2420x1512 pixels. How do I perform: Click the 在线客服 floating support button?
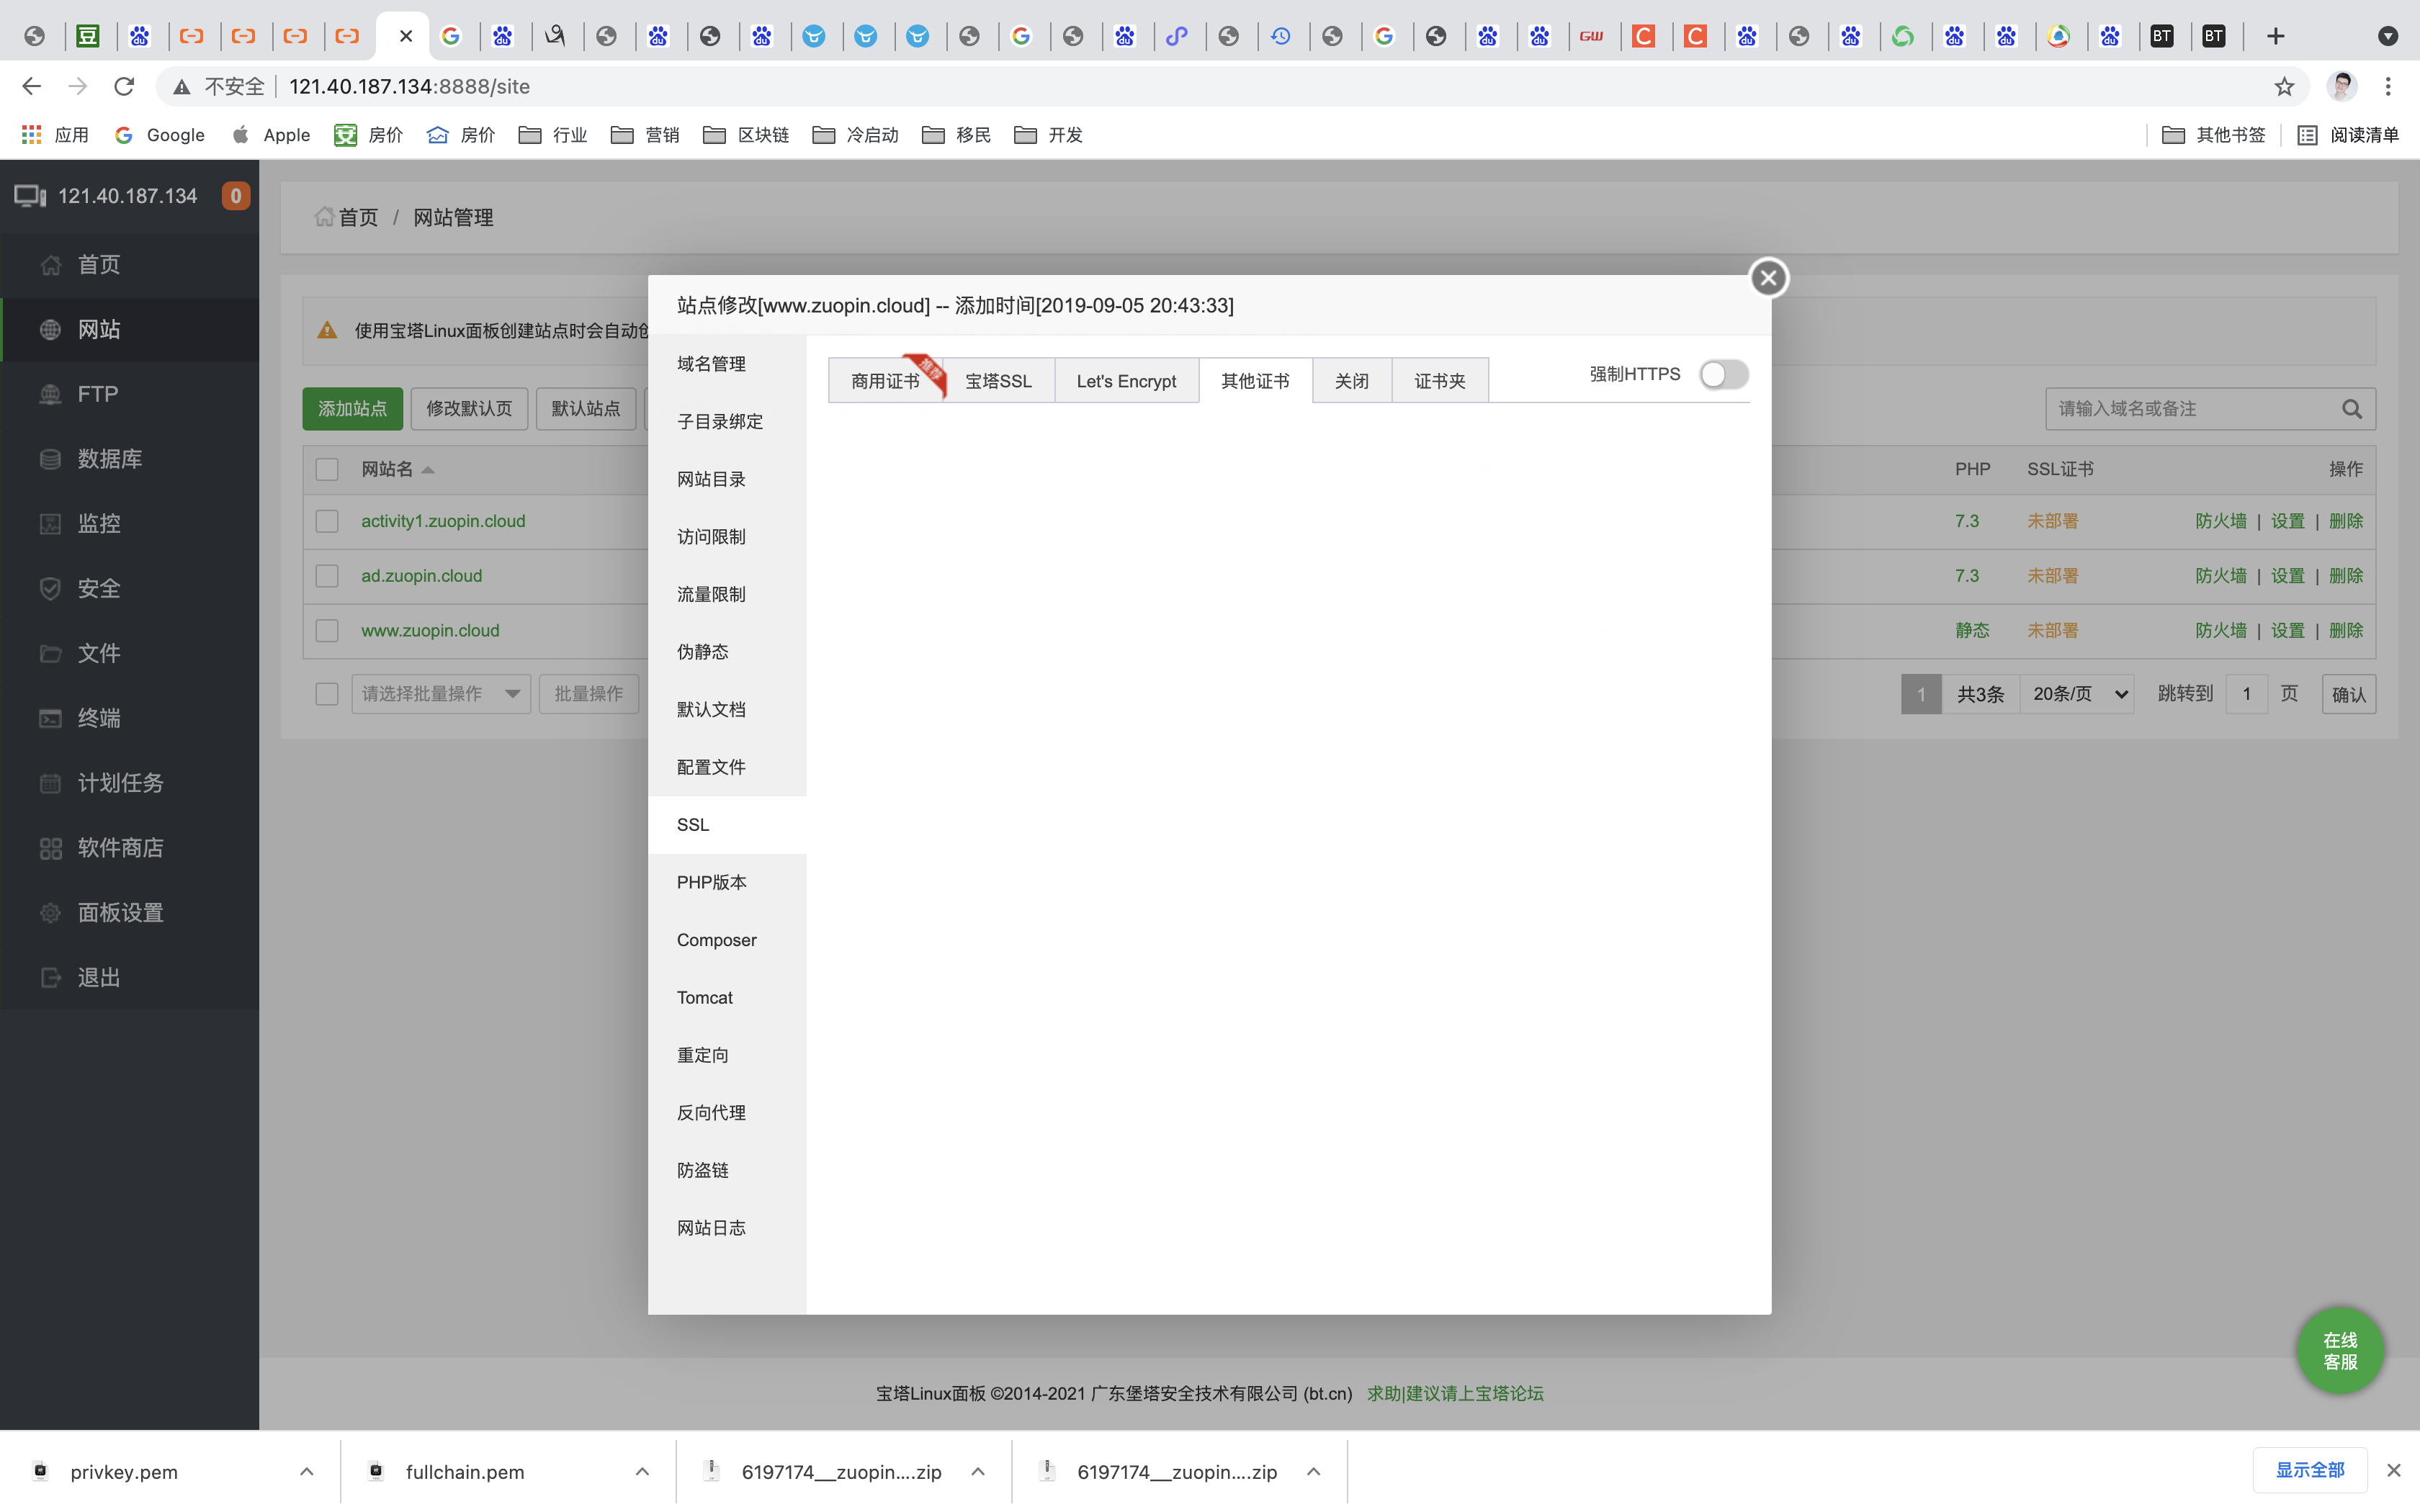pos(2339,1351)
